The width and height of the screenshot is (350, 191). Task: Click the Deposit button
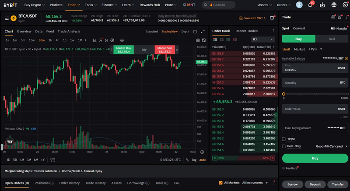(315, 184)
